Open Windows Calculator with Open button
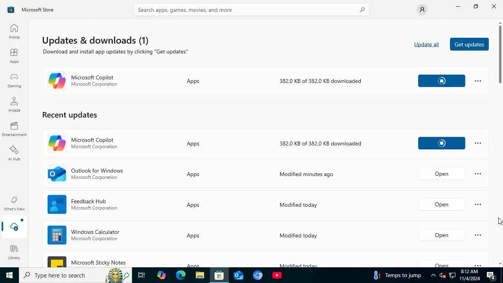The image size is (503, 283). [x=442, y=235]
